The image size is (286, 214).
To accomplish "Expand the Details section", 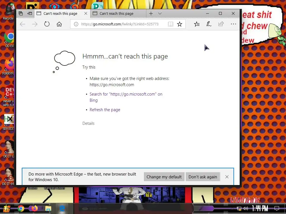I will pos(89,123).
